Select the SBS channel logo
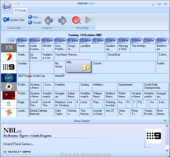The image size is (170, 157). [9, 87]
